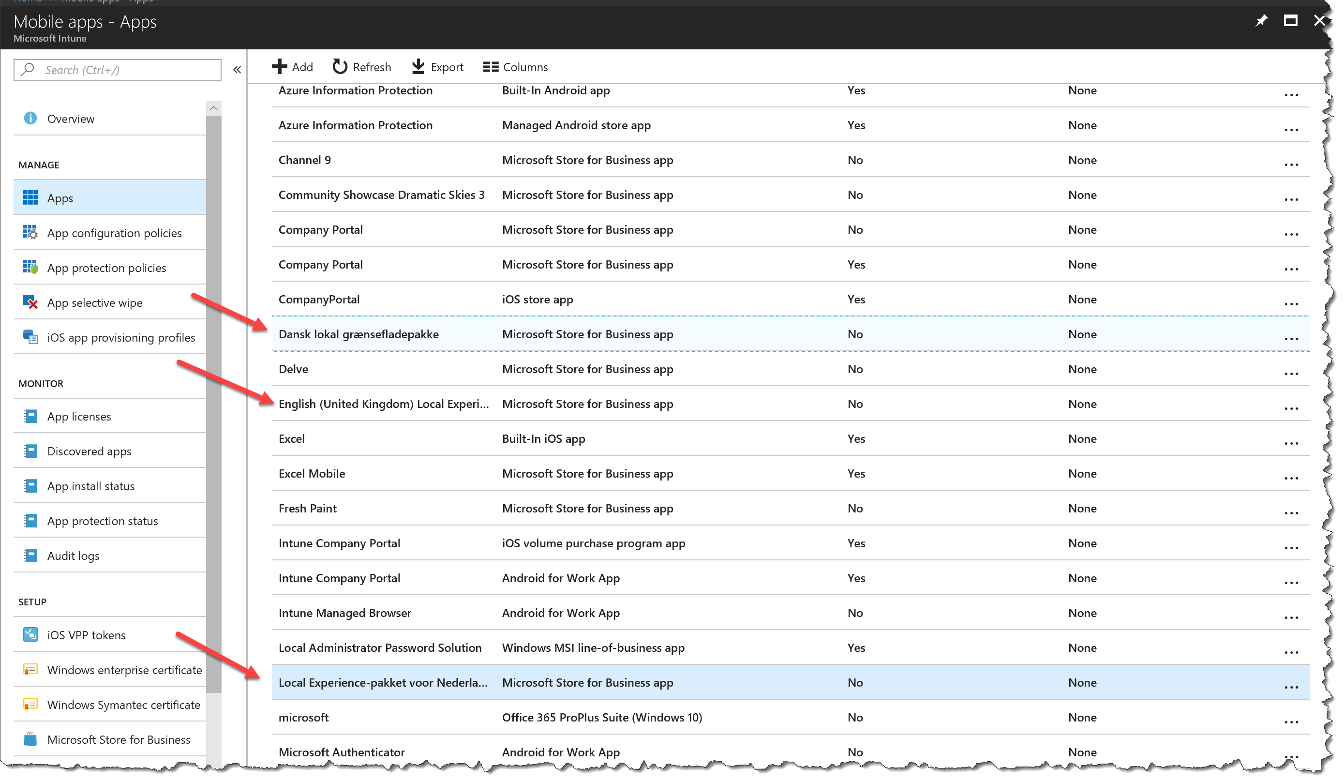This screenshot has width=1344, height=782.
Task: Click the pin icon in the title bar
Action: [x=1262, y=20]
